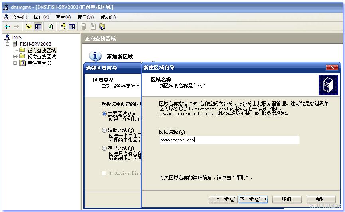The height and width of the screenshot is (212, 345).
Task: Click the toolbar refresh icon
Action: (50, 27)
